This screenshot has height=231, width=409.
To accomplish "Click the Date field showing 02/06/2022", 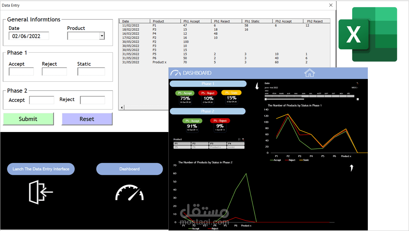I will [x=29, y=35].
